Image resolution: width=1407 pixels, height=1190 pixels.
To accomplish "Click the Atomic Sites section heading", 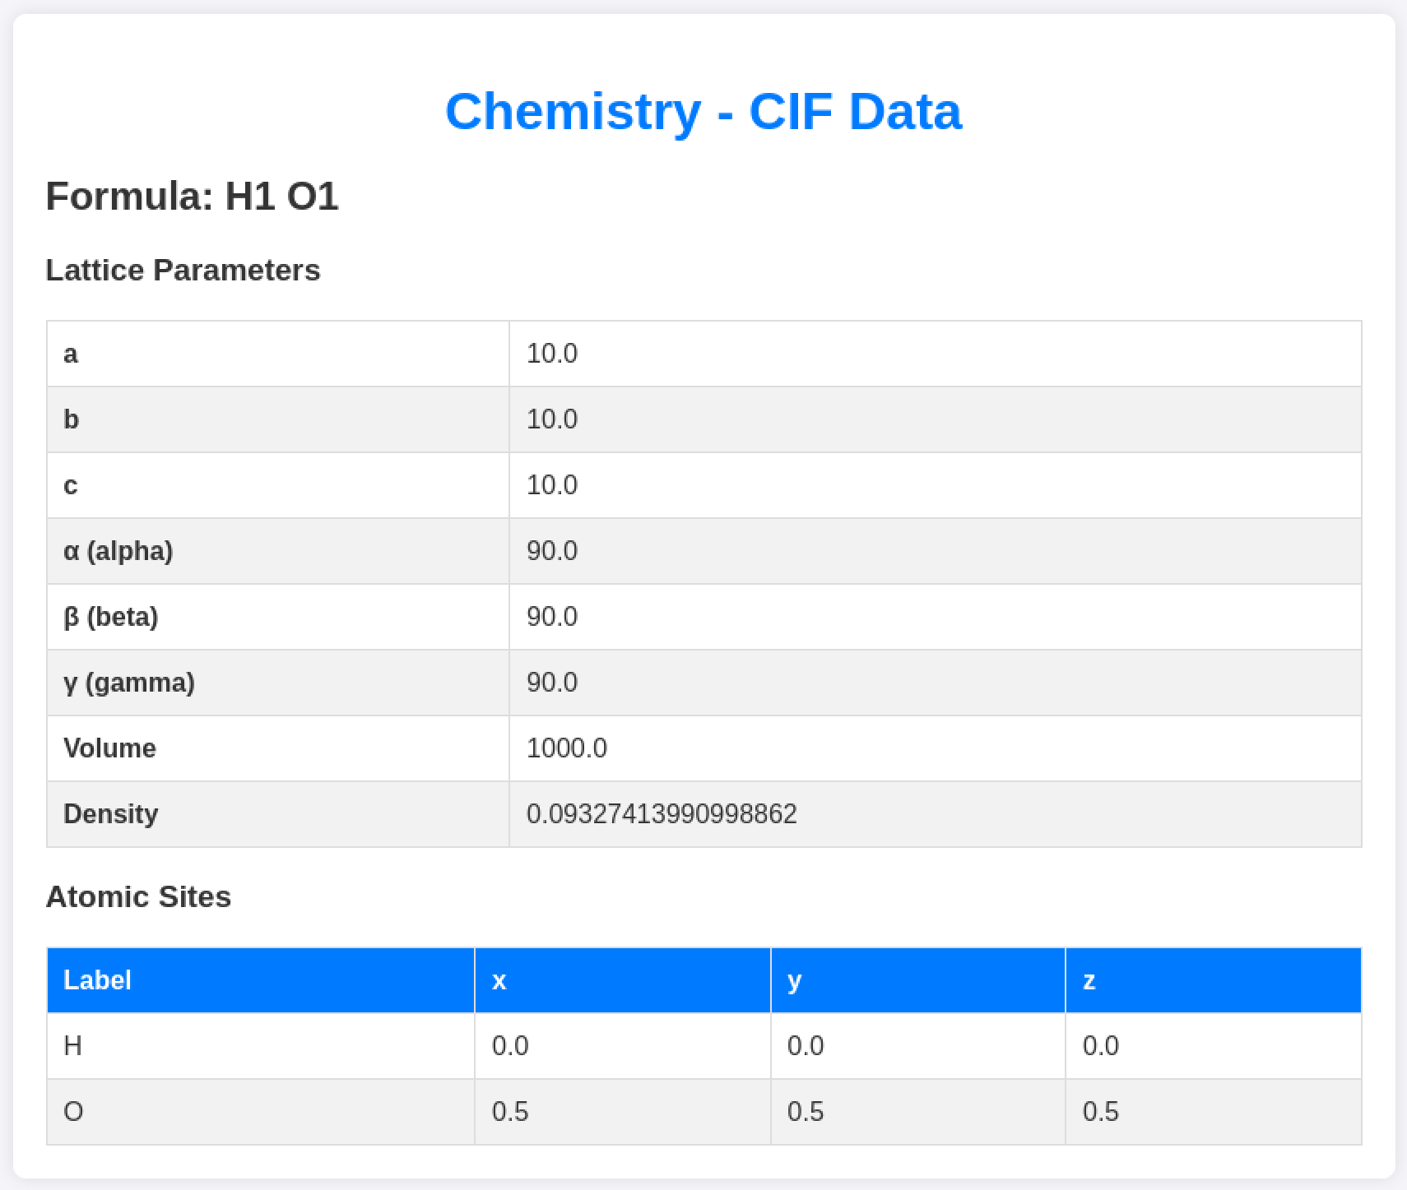I will pyautogui.click(x=138, y=897).
